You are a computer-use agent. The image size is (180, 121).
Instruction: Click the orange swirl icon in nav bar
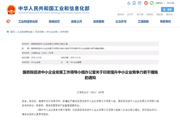[x=8, y=21]
